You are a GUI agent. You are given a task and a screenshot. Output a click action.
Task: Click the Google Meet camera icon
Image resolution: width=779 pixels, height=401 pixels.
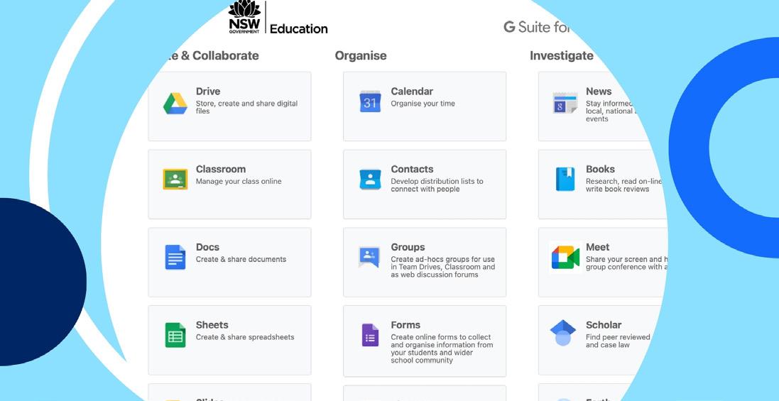tap(565, 257)
